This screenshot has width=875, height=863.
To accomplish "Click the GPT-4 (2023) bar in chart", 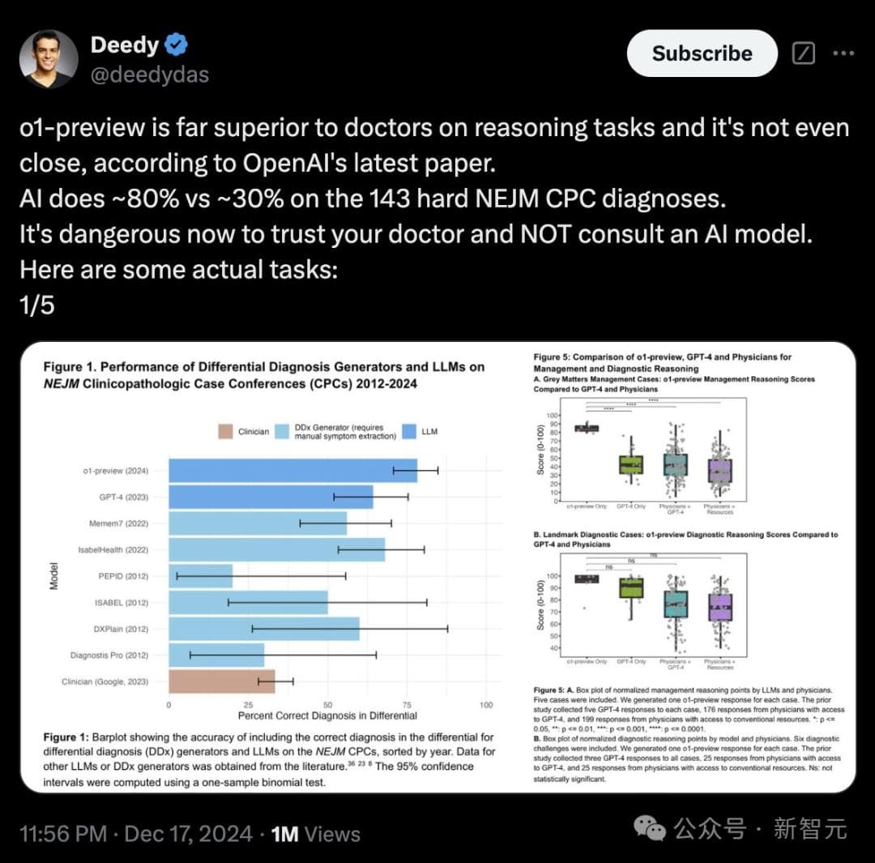I will tap(270, 497).
